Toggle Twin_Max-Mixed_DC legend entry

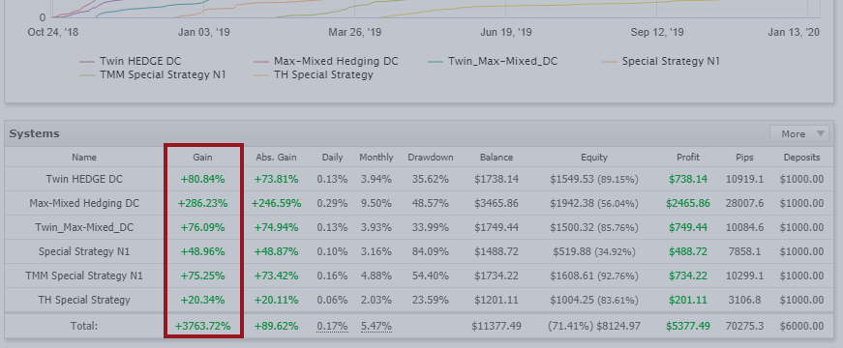(x=493, y=61)
